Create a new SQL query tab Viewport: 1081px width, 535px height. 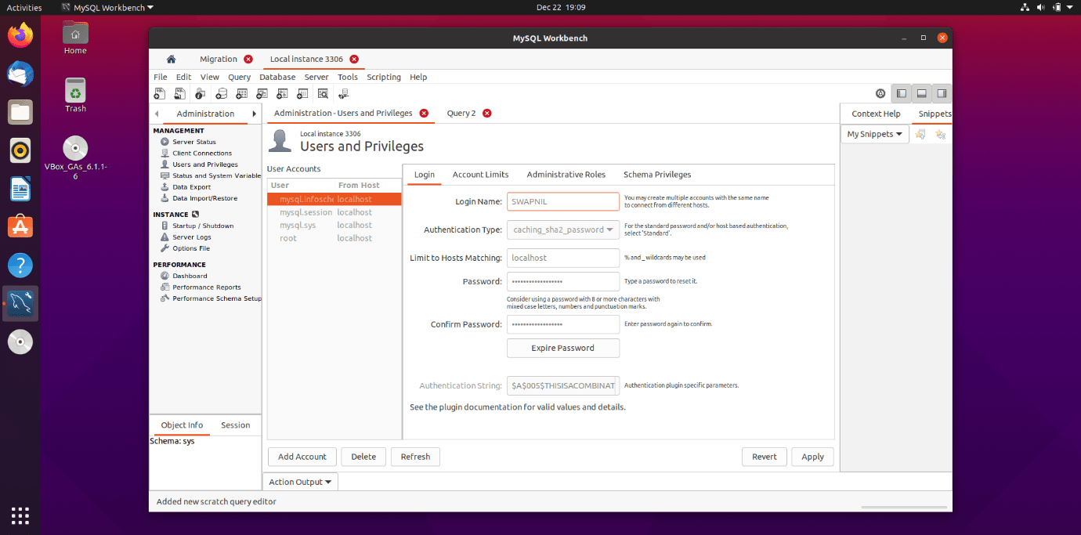[x=160, y=93]
